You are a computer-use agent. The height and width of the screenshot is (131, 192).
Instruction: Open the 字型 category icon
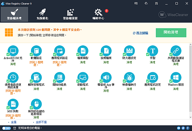pyautogui.click(x=153, y=51)
